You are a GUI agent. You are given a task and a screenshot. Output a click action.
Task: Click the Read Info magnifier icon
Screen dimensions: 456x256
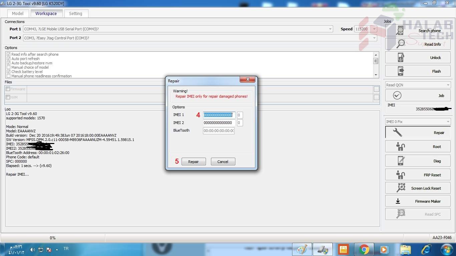pos(401,44)
